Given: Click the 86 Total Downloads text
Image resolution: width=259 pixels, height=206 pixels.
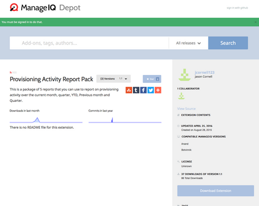Looking at the screenshot, I should (x=192, y=178).
